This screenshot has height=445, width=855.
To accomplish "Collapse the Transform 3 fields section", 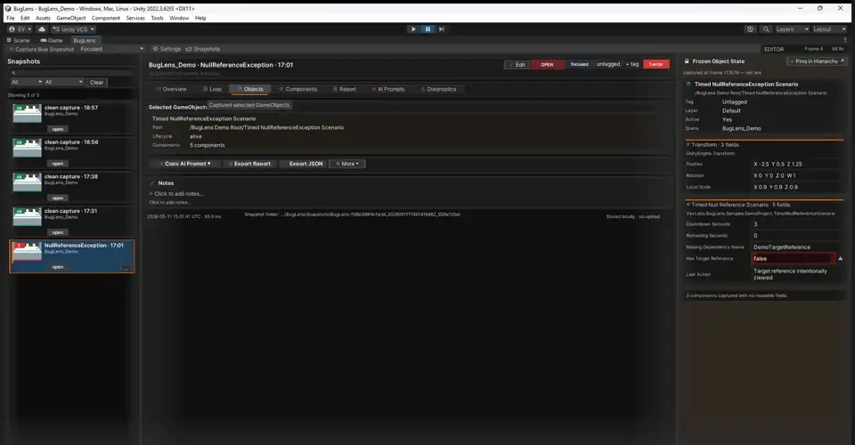I will tap(688, 145).
